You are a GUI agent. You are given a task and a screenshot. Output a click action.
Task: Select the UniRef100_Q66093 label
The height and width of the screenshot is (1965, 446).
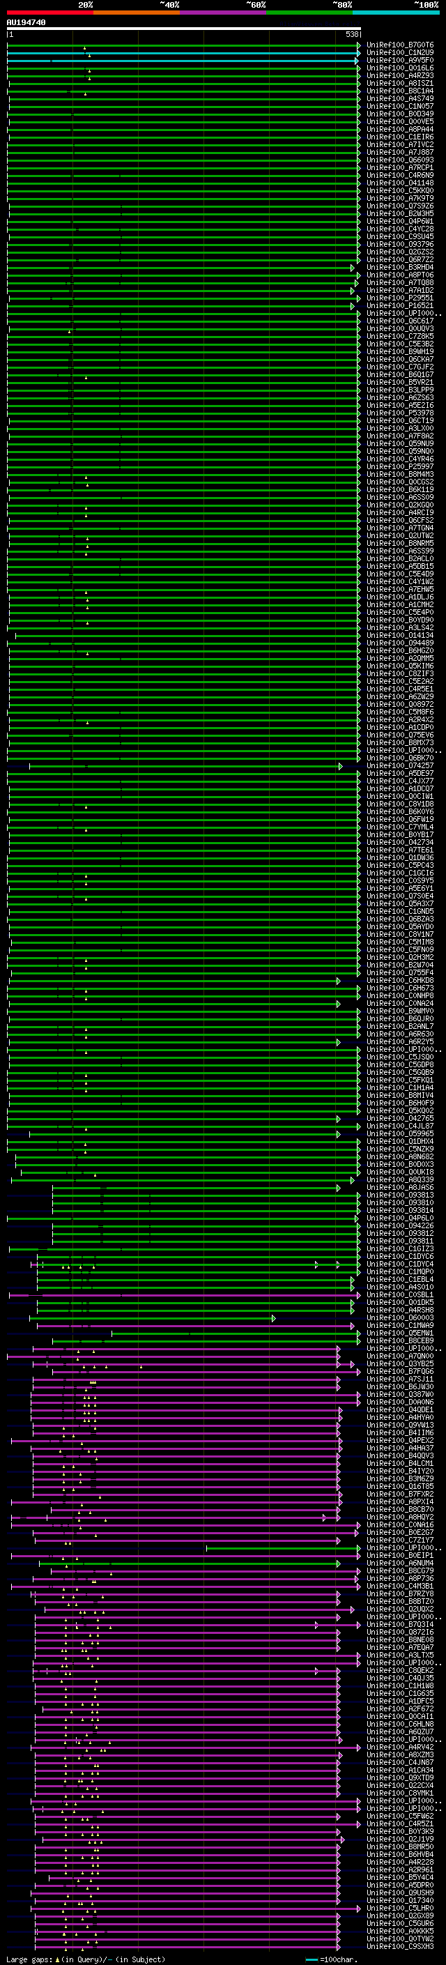[x=400, y=160]
